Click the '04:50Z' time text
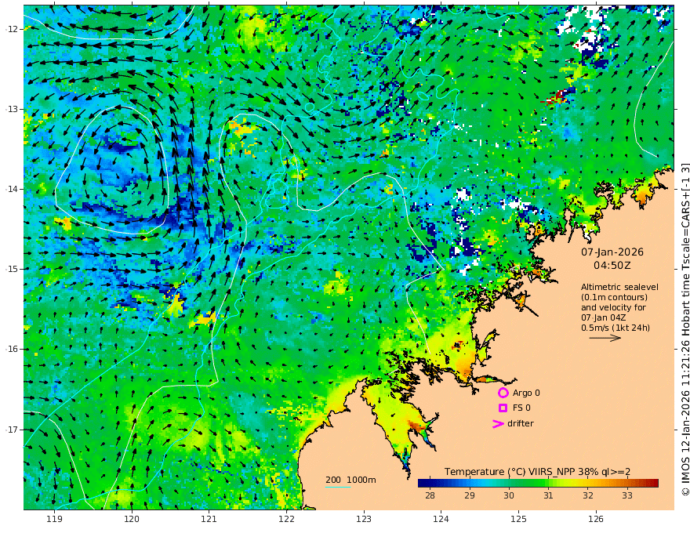 (x=612, y=266)
